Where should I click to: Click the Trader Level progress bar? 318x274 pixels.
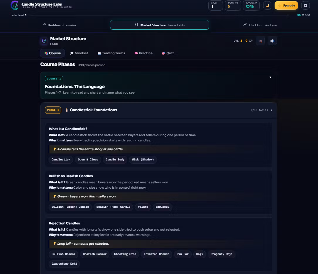point(159,15)
